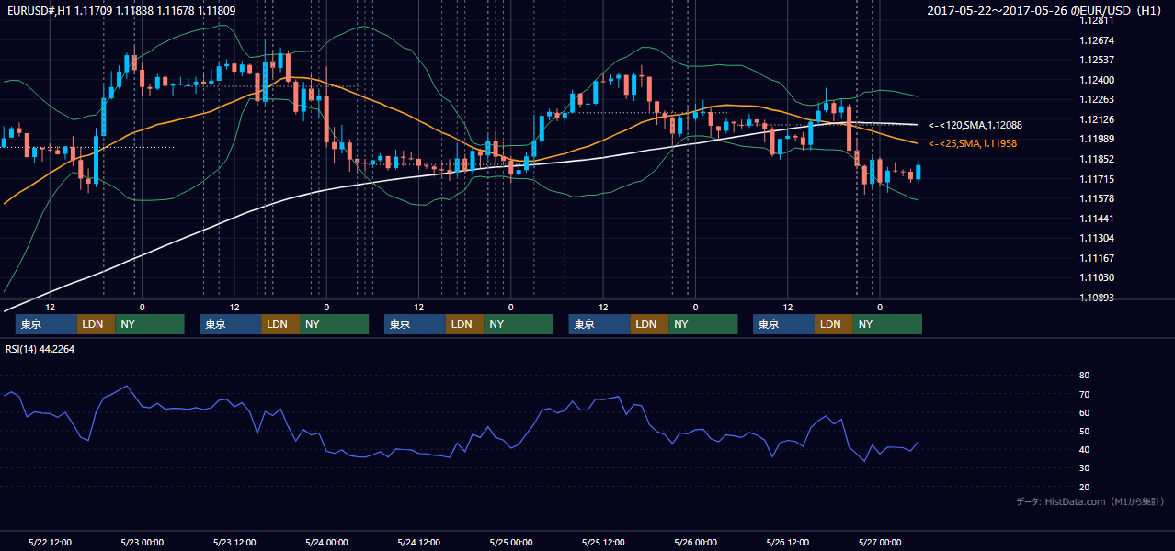Click the rightmost NY session block
The image size is (1175, 551).
coord(886,324)
